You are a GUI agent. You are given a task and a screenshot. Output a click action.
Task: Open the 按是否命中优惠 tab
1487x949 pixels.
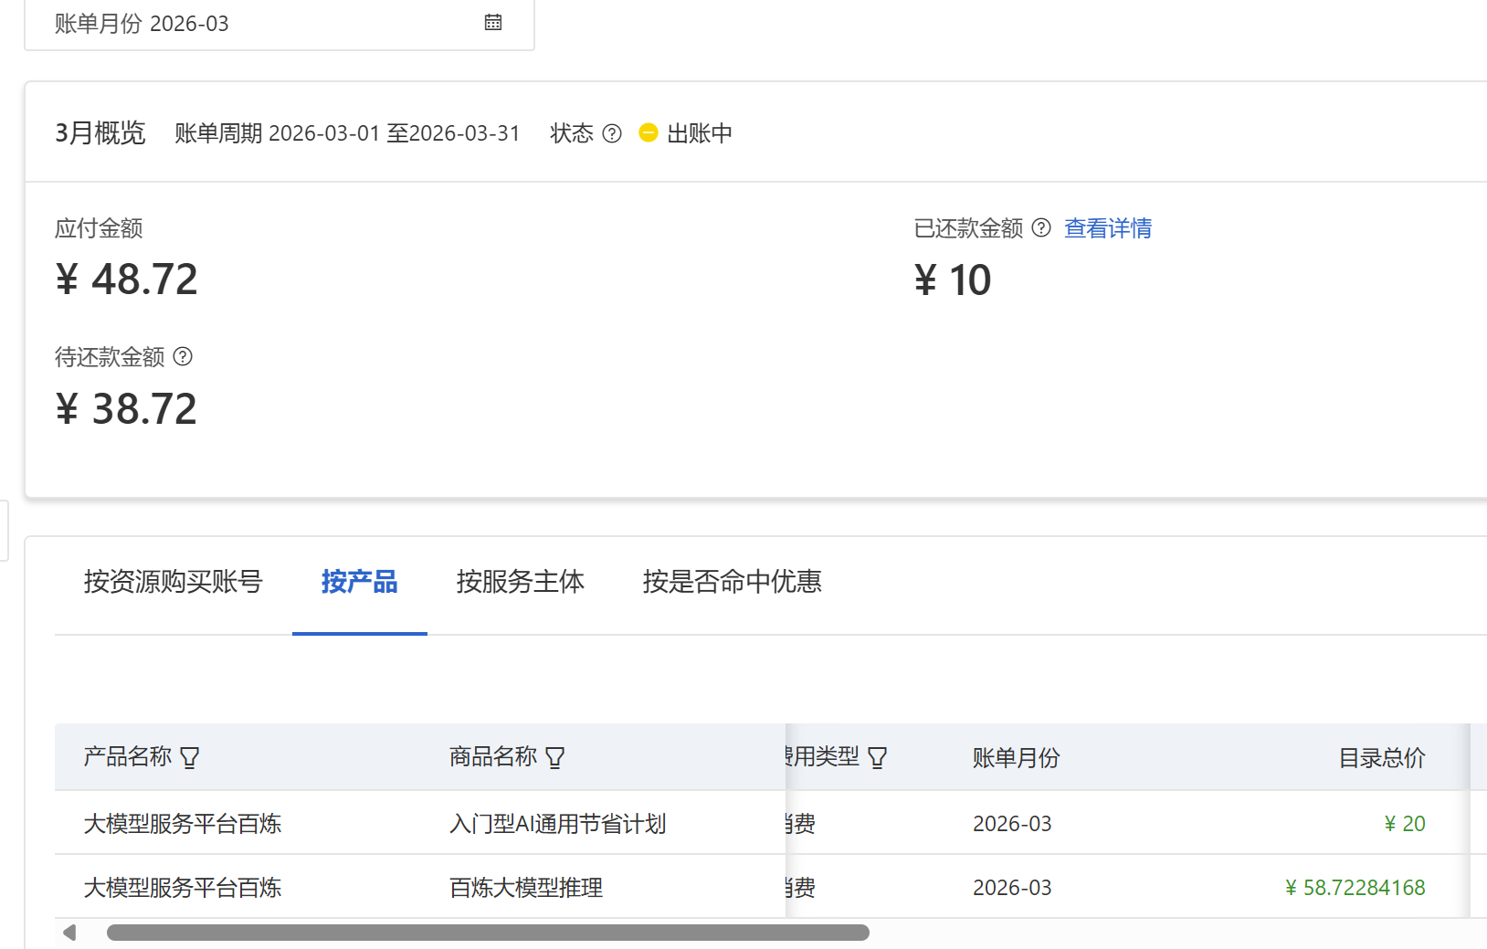coord(732,582)
